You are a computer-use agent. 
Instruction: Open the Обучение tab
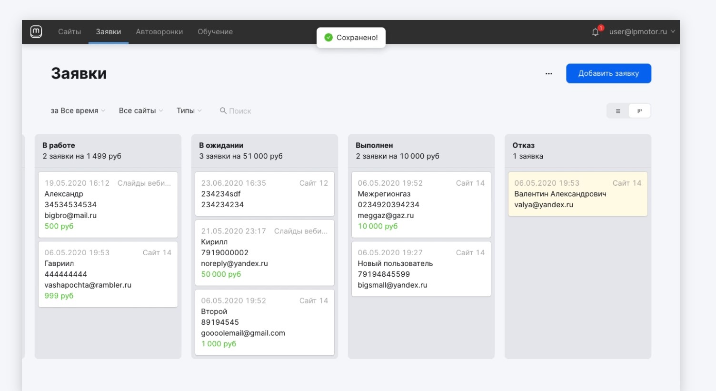pyautogui.click(x=215, y=32)
